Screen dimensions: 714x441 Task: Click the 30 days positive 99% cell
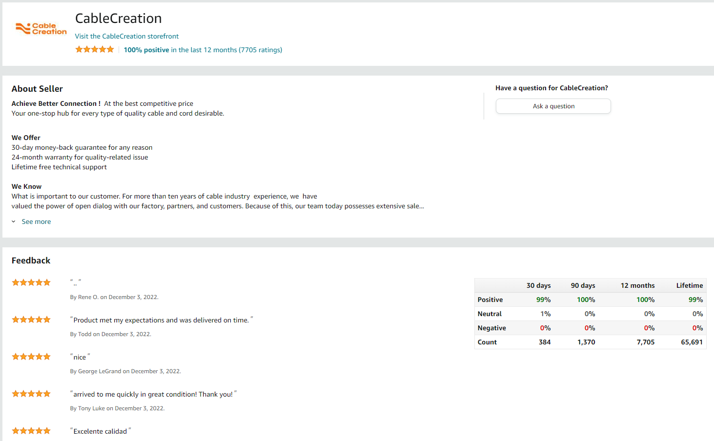point(543,300)
